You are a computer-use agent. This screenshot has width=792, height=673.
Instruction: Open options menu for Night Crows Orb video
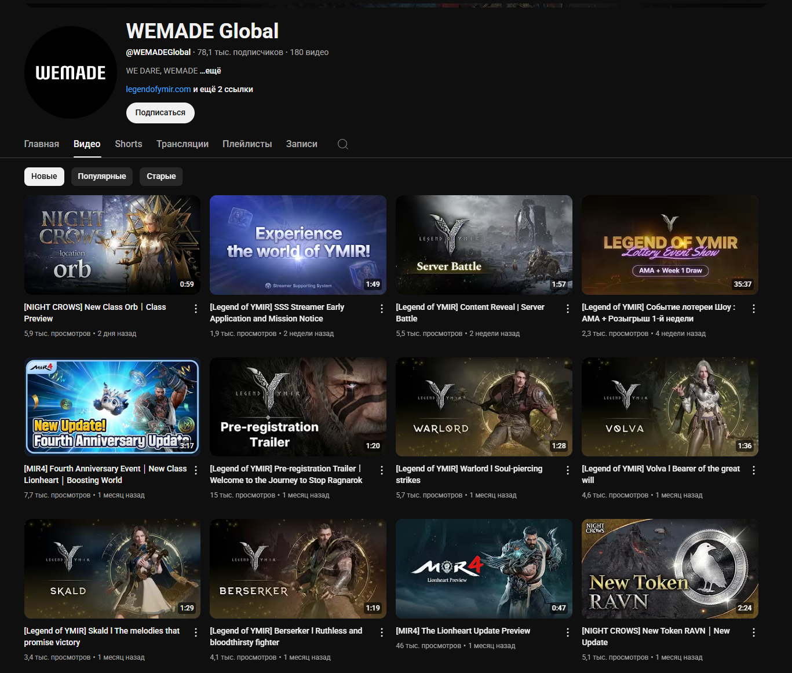pyautogui.click(x=196, y=309)
